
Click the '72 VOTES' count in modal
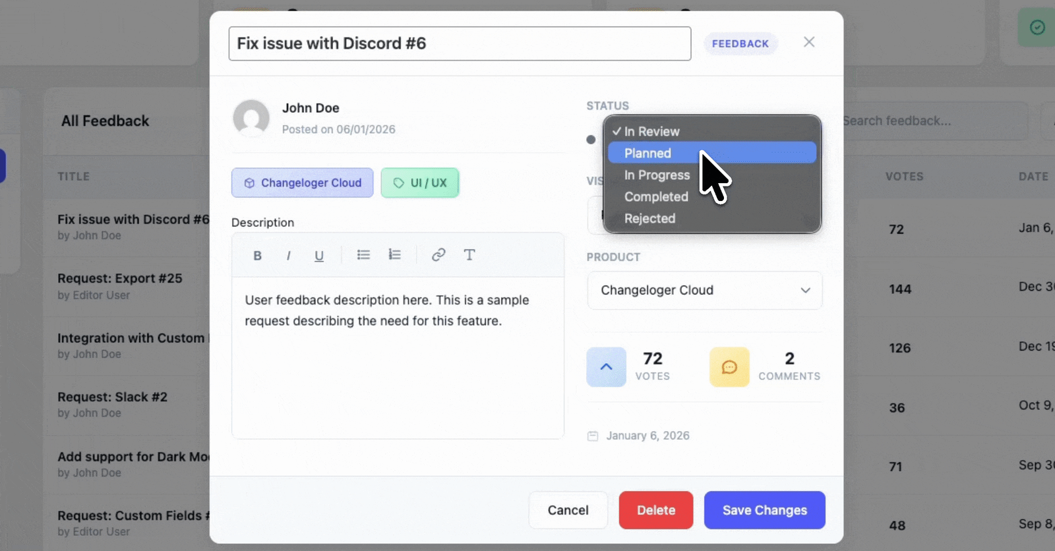click(653, 366)
